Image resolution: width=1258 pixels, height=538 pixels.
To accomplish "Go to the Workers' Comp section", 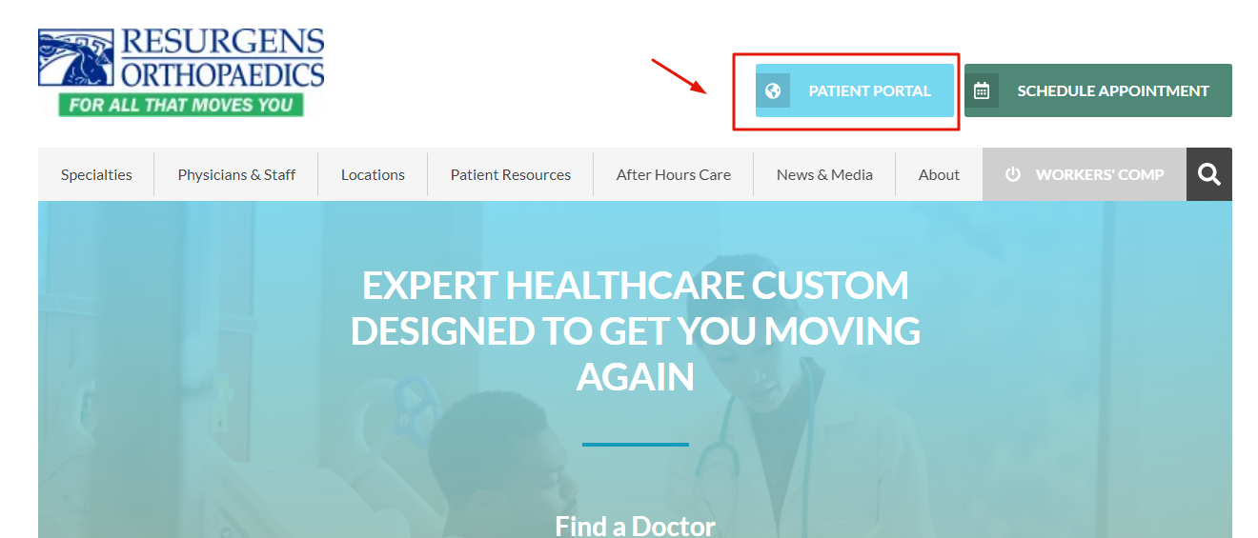I will coord(1085,174).
